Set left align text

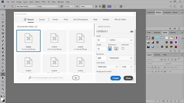tap(96, 6)
